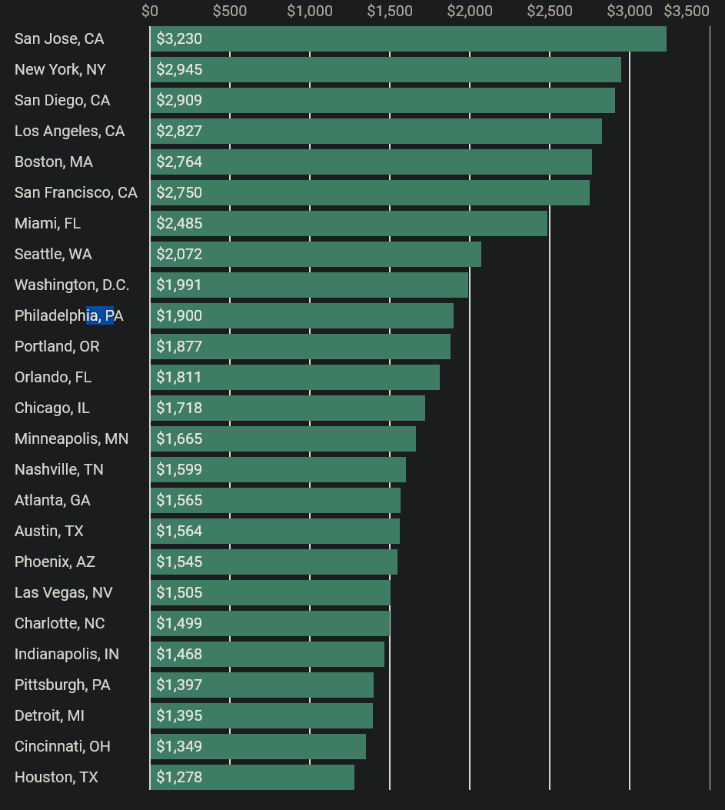The height and width of the screenshot is (810, 725).
Task: Click the San Jose, CA bar
Action: (x=407, y=38)
